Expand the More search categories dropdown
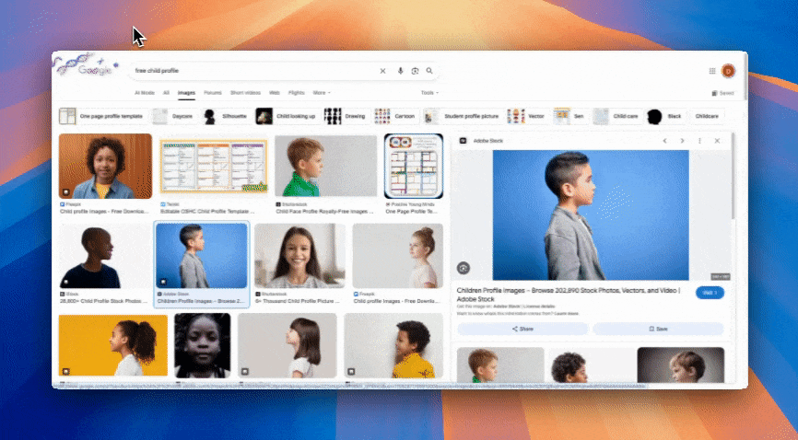This screenshot has height=440, width=798. point(320,93)
